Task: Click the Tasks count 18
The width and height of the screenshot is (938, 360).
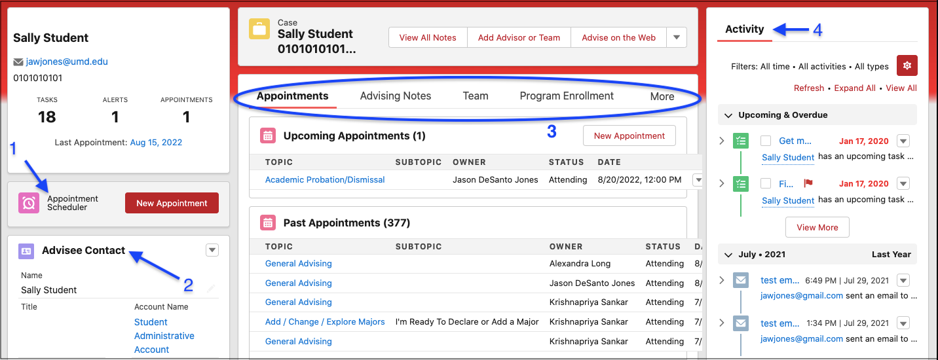Action: 47,117
